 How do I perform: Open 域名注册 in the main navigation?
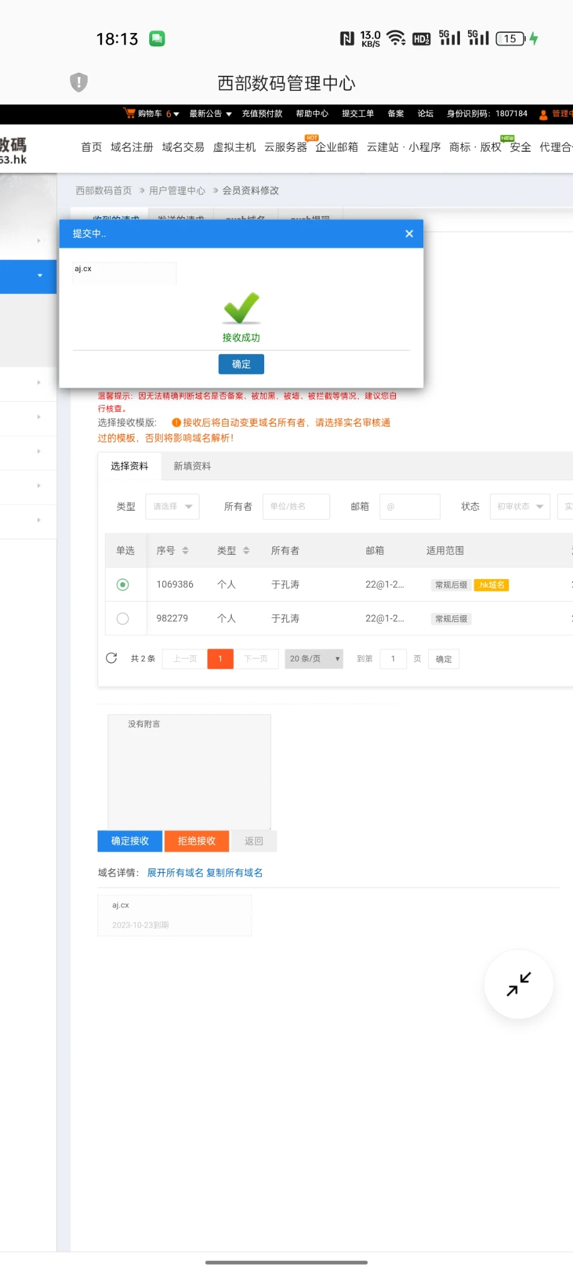tap(132, 147)
